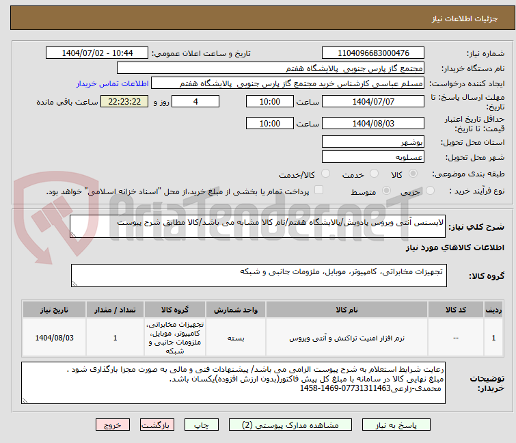Viewport: 516px width, 443px height.
Task: Click the خروج exit button
Action: pyautogui.click(x=113, y=425)
